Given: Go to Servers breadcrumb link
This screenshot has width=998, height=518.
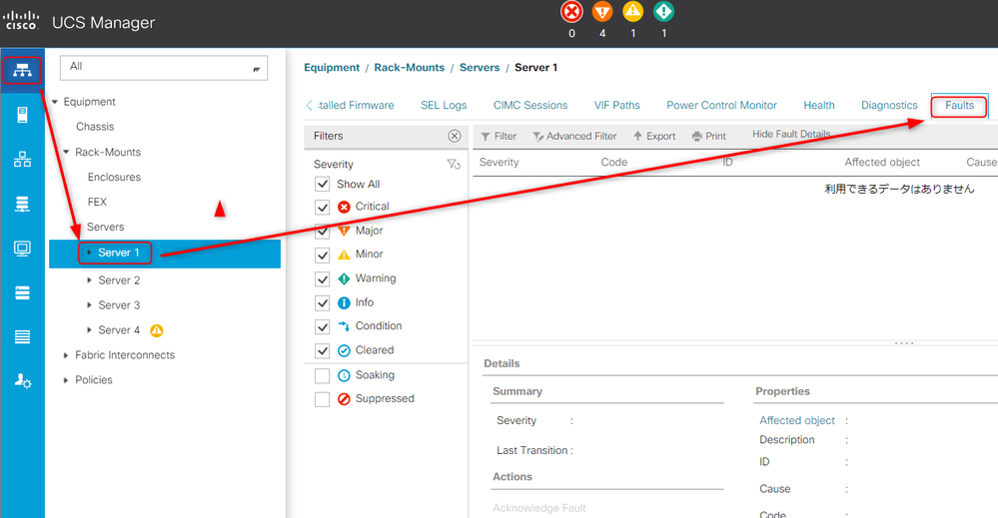Looking at the screenshot, I should [480, 68].
